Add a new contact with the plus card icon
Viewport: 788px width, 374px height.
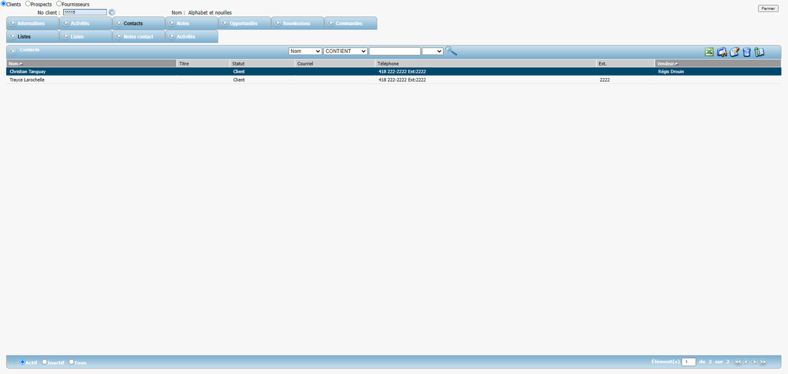click(x=759, y=52)
